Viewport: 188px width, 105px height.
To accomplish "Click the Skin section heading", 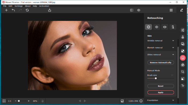I will (x=149, y=36).
